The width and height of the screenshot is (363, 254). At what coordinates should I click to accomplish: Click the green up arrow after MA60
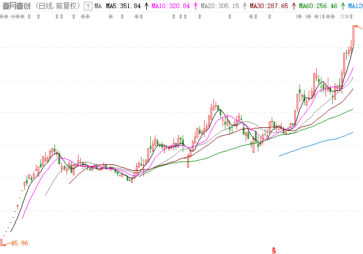coord(342,6)
